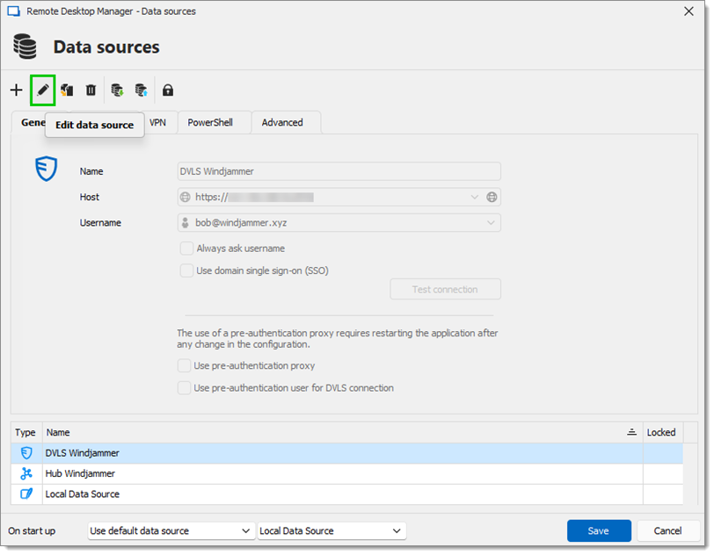Click the Edit data source pencil icon
This screenshot has height=555, width=714.
point(43,90)
